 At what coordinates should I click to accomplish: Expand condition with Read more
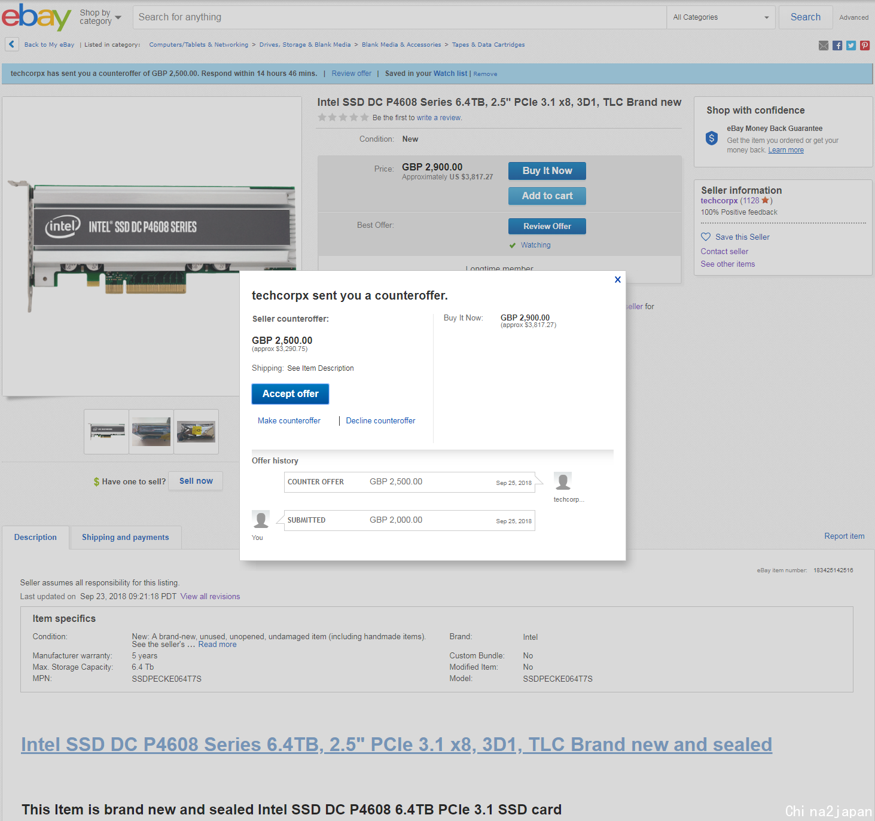click(217, 644)
